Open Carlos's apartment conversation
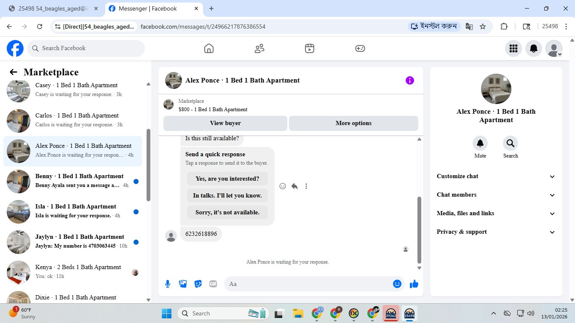 click(x=72, y=121)
